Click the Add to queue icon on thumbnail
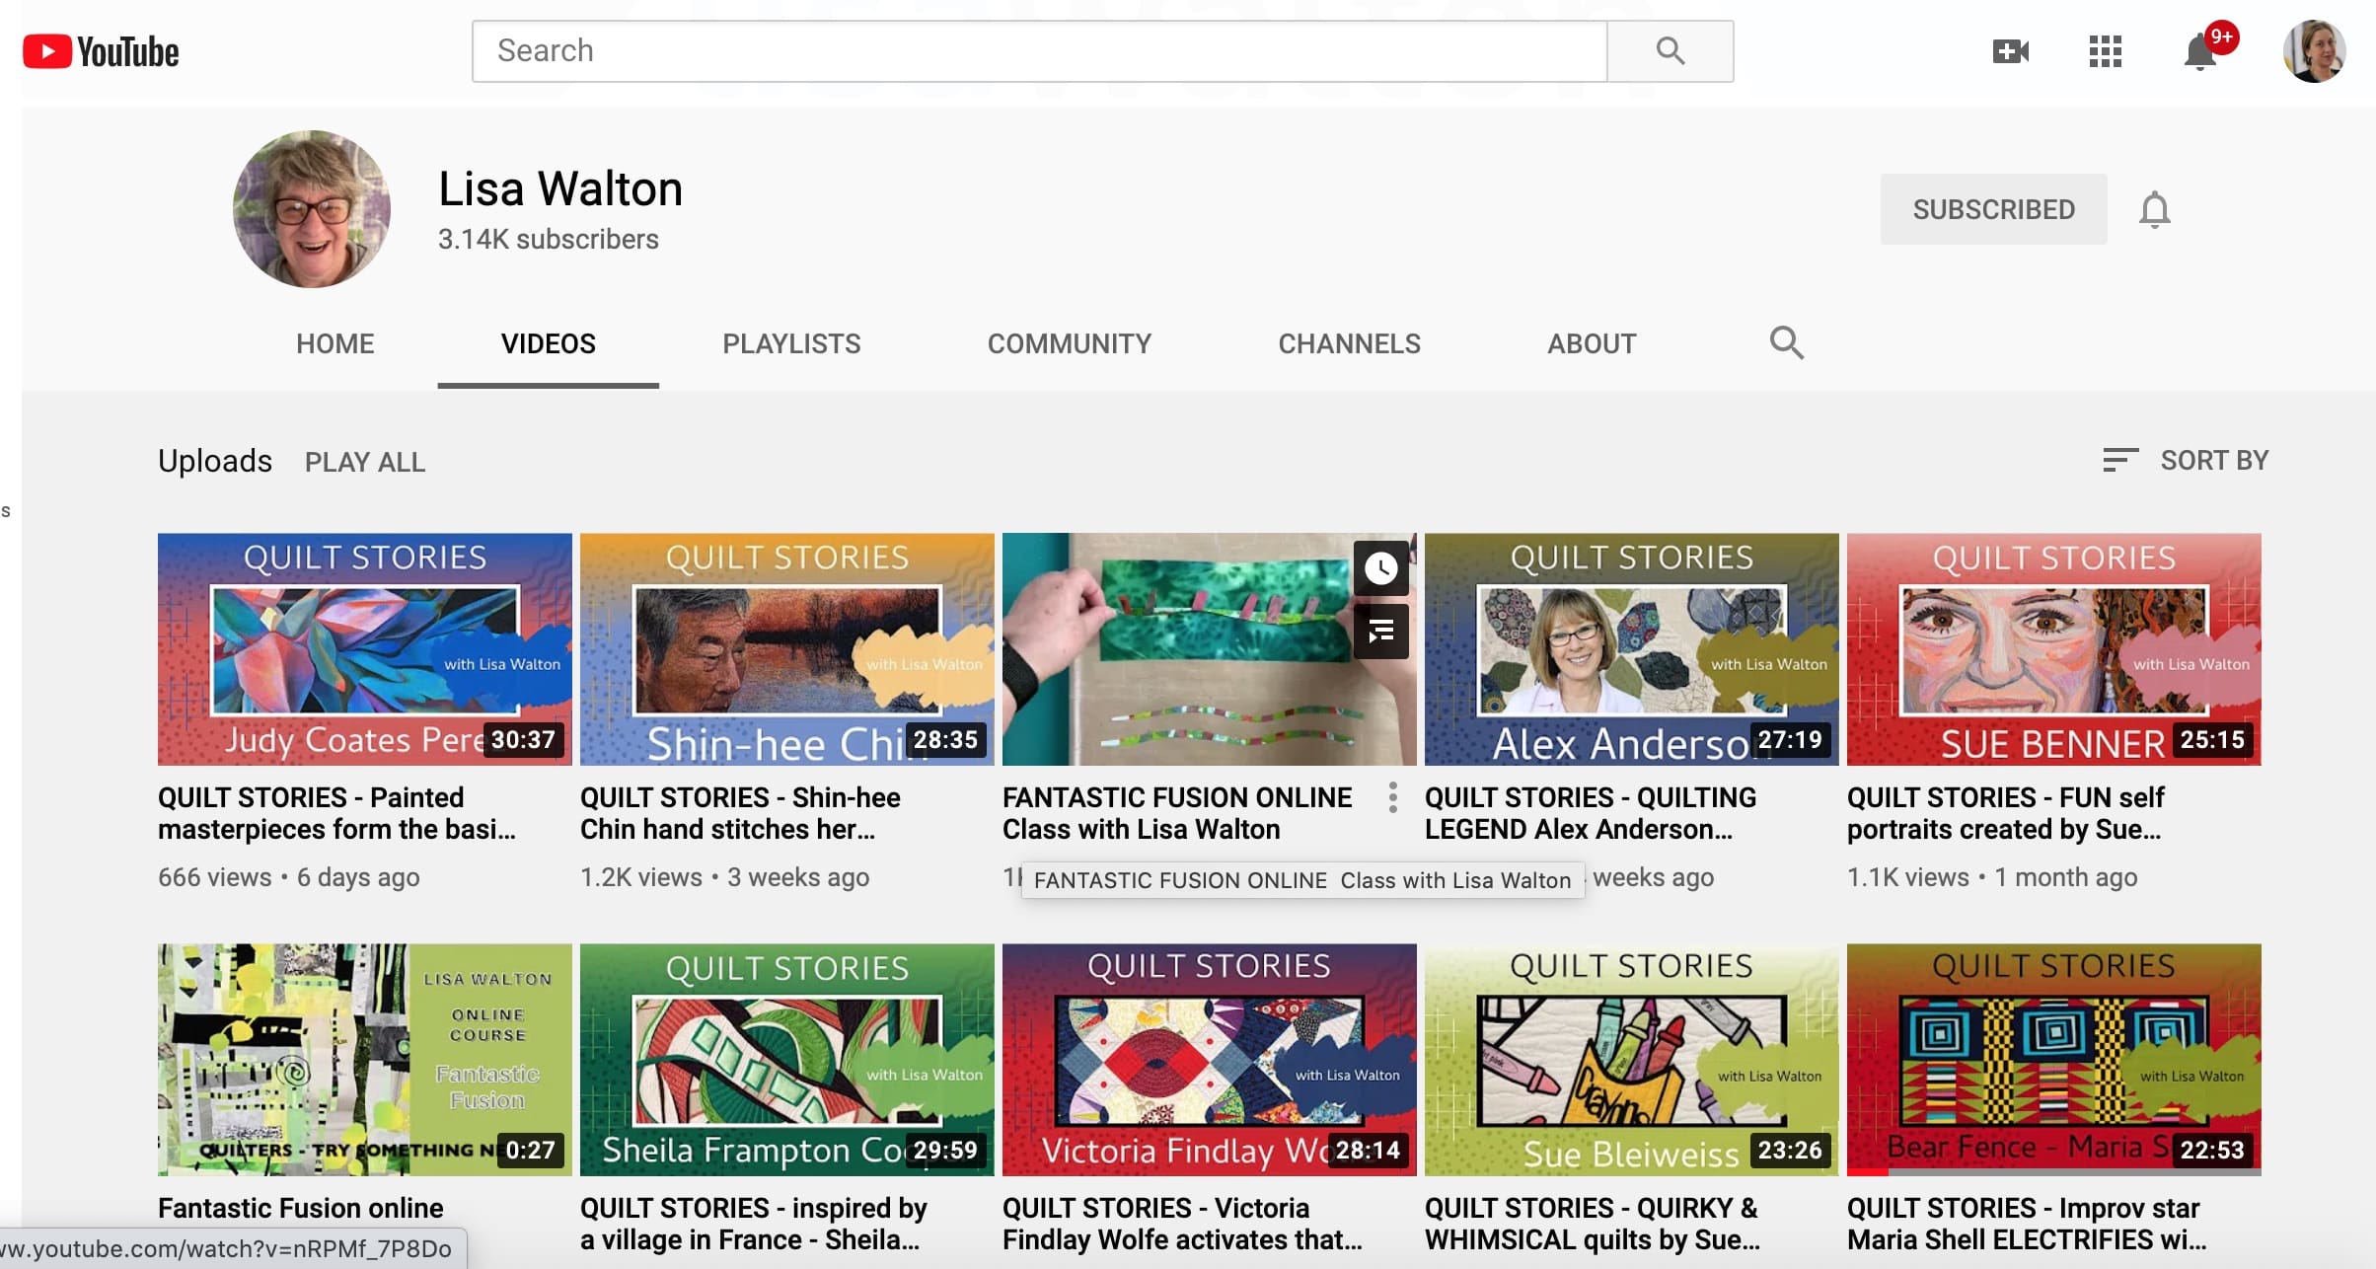 click(1380, 631)
